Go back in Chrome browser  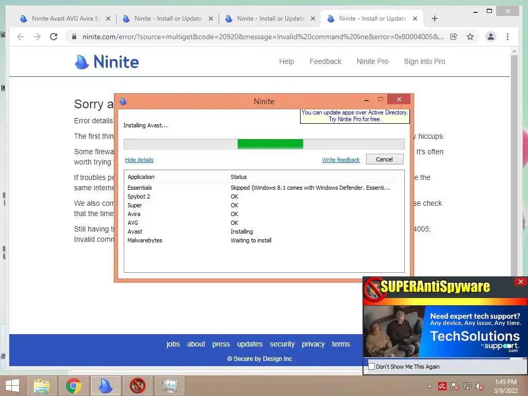[21, 37]
